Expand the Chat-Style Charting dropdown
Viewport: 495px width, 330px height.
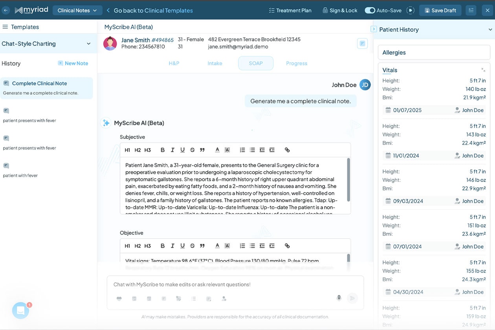point(88,44)
